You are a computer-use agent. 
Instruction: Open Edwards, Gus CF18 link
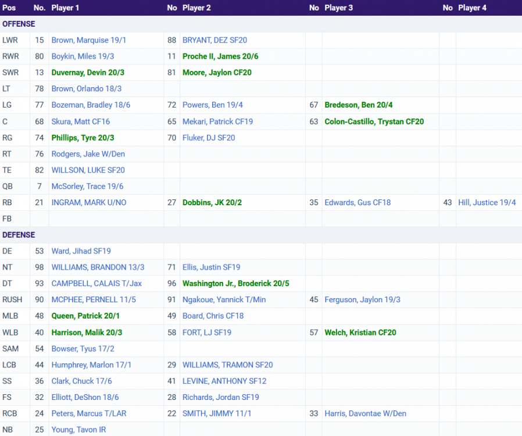(x=357, y=203)
